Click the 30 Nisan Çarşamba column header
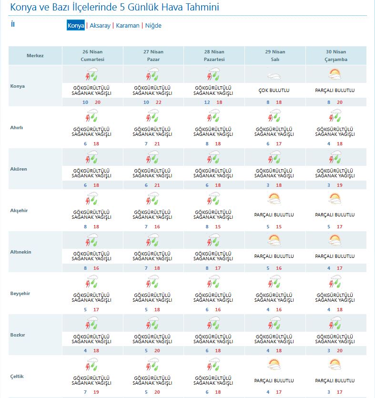375x398 pixels. (336, 56)
